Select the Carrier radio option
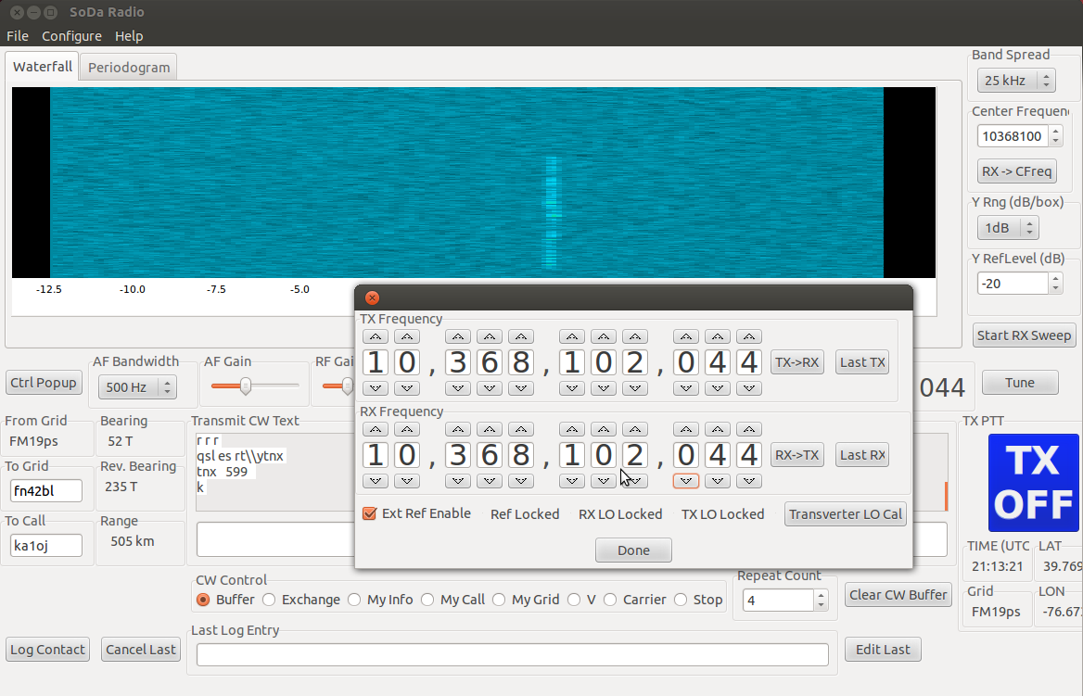Viewport: 1083px width, 696px height. click(610, 600)
